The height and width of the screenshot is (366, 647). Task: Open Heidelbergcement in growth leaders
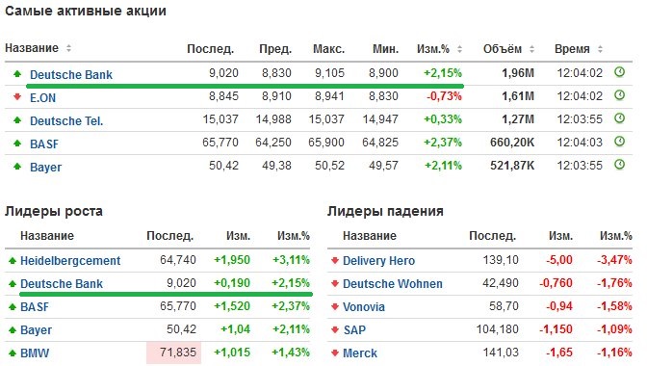tap(70, 261)
